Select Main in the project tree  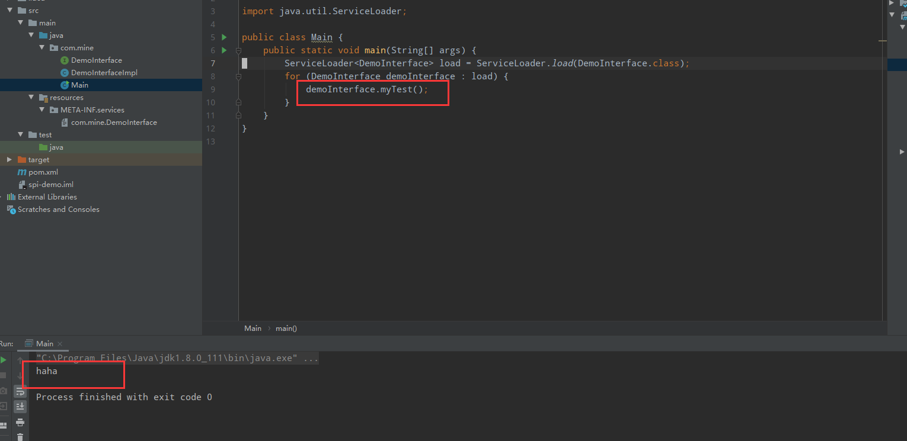79,85
